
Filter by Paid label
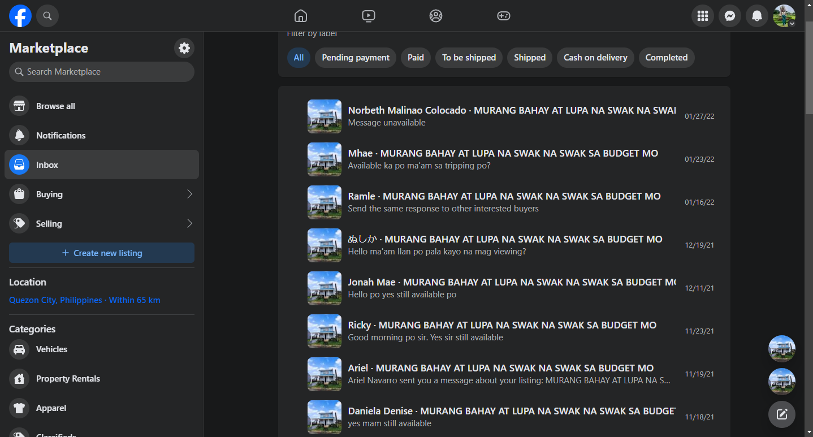click(416, 58)
